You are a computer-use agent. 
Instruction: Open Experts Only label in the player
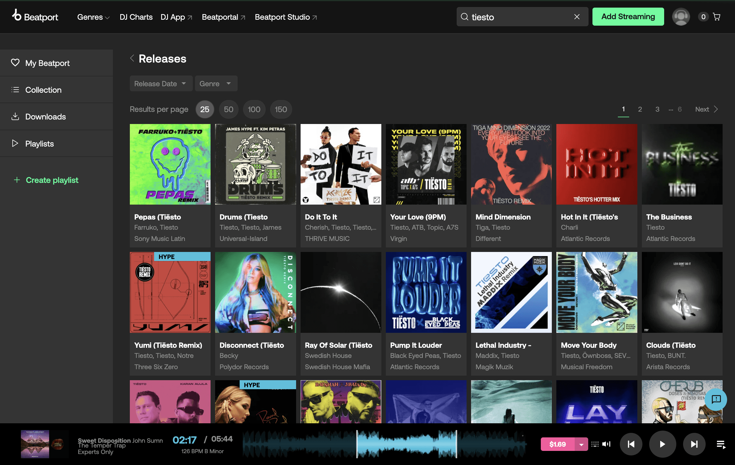[x=95, y=452]
